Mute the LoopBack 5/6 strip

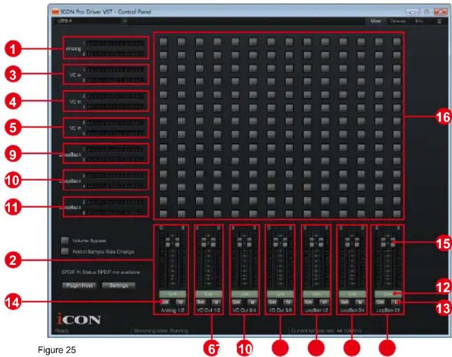click(x=396, y=302)
